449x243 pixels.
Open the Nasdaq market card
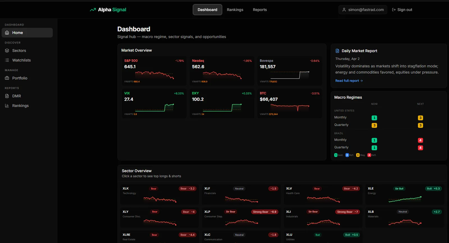point(222,71)
